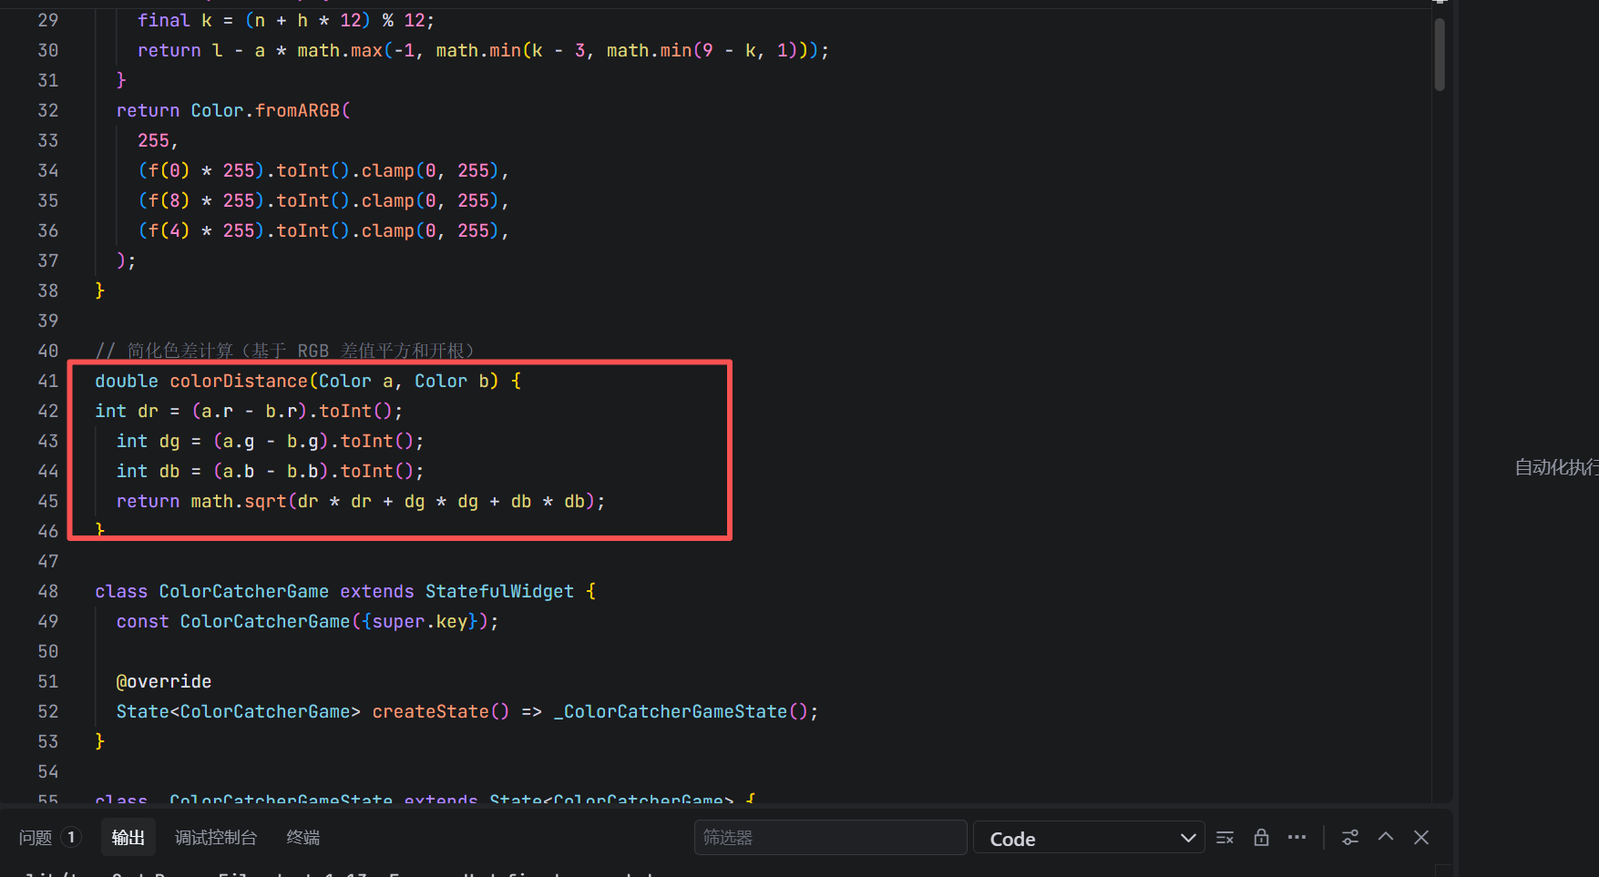Click _ColorCatcherGameState() on line 52

tap(681, 711)
